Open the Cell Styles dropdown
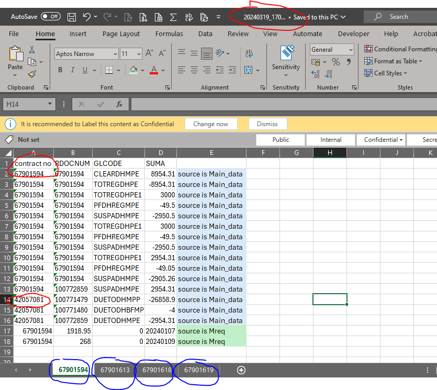 click(x=386, y=73)
